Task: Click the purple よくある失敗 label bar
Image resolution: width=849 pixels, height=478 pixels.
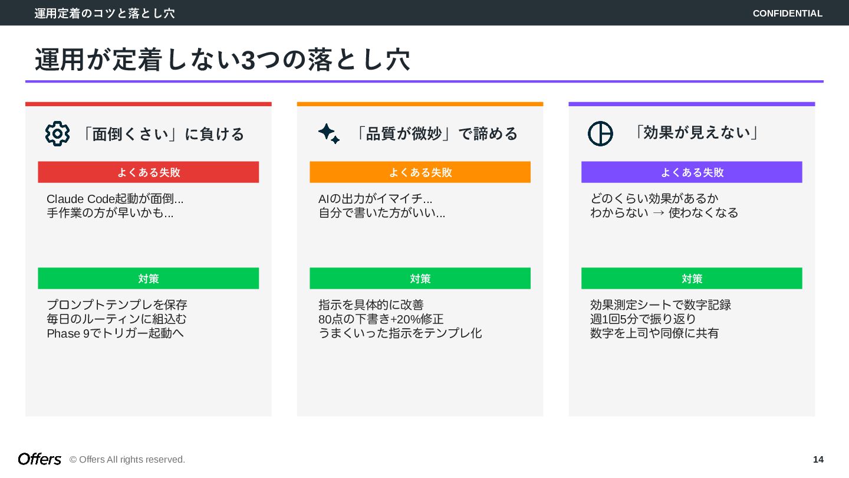Action: coord(692,172)
